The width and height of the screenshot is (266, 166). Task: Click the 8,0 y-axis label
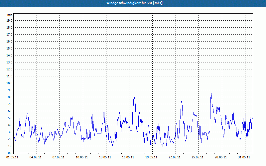10,97
